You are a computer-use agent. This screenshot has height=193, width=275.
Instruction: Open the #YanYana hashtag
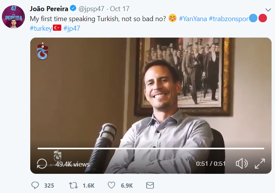tap(192, 19)
